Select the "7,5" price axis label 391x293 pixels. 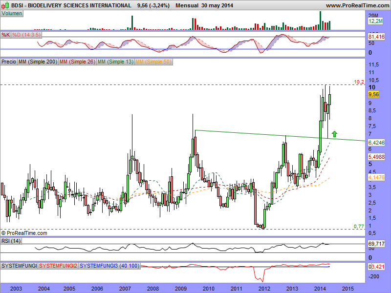click(373, 126)
